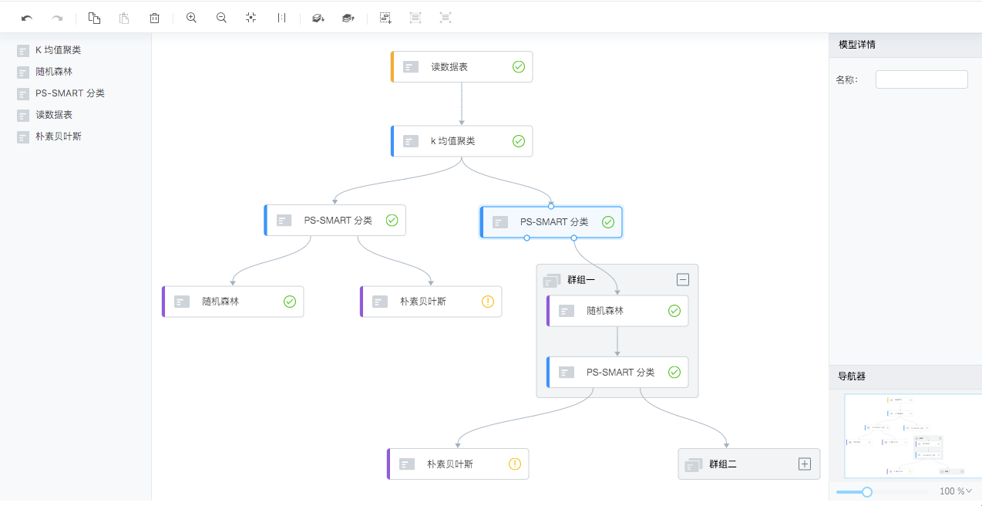The image size is (982, 506).
Task: Pick the 朴素贝叶斯 item in sidebar
Action: point(49,137)
